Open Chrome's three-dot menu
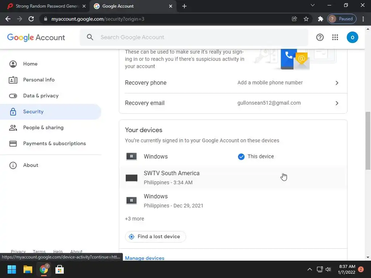Image resolution: width=371 pixels, height=278 pixels. coord(363,19)
